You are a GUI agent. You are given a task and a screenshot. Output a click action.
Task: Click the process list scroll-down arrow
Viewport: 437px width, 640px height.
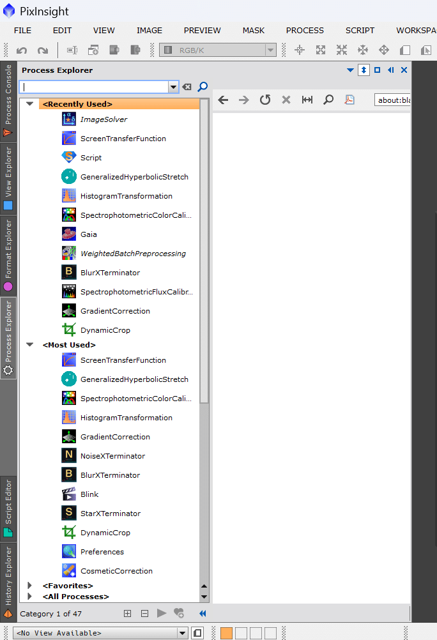point(204,597)
